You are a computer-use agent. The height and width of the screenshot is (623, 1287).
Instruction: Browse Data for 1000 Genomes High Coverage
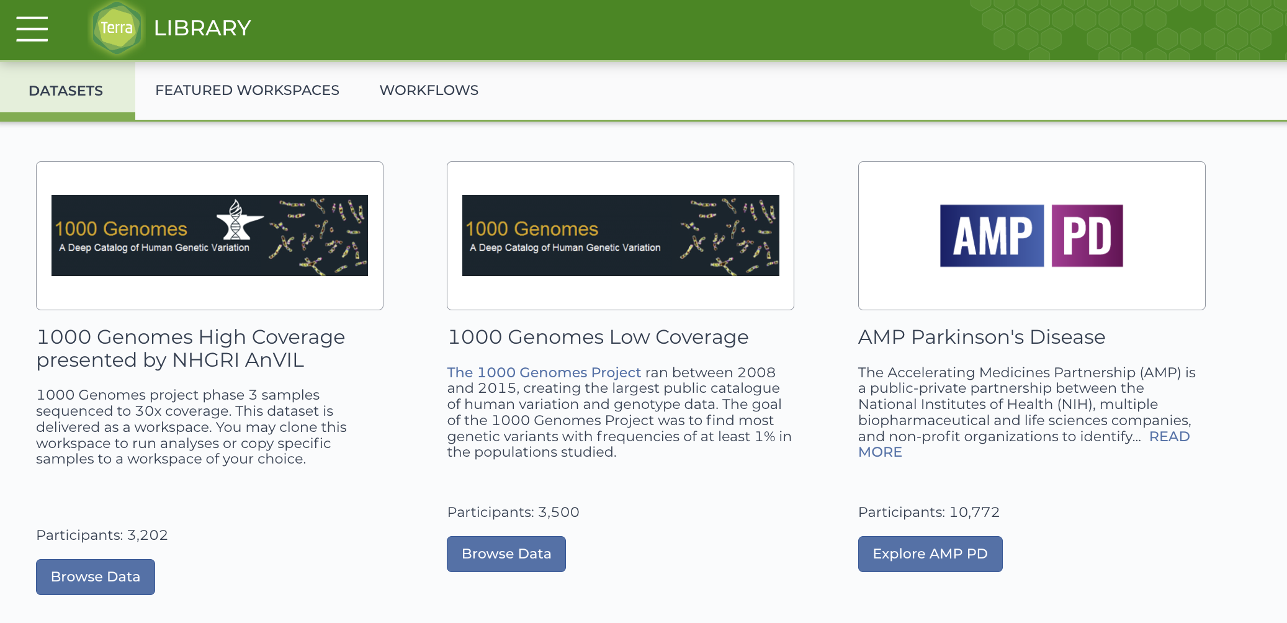pos(96,577)
